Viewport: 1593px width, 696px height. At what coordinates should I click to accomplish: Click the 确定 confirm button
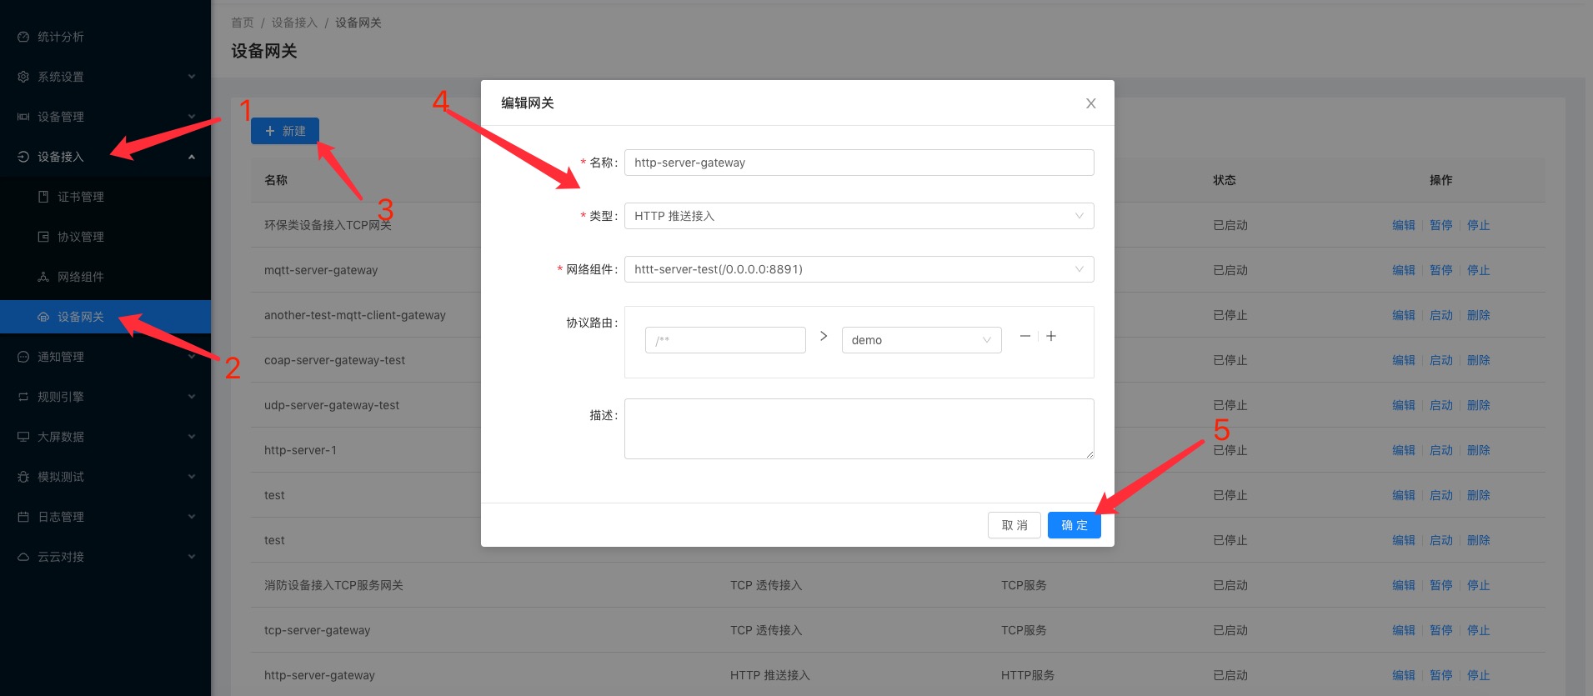1074,525
